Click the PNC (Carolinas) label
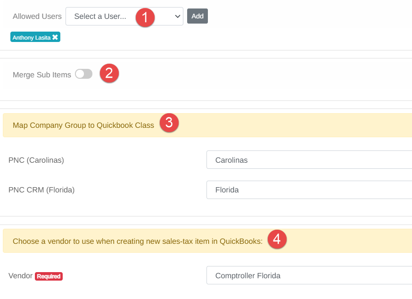412x299 pixels. [36, 160]
